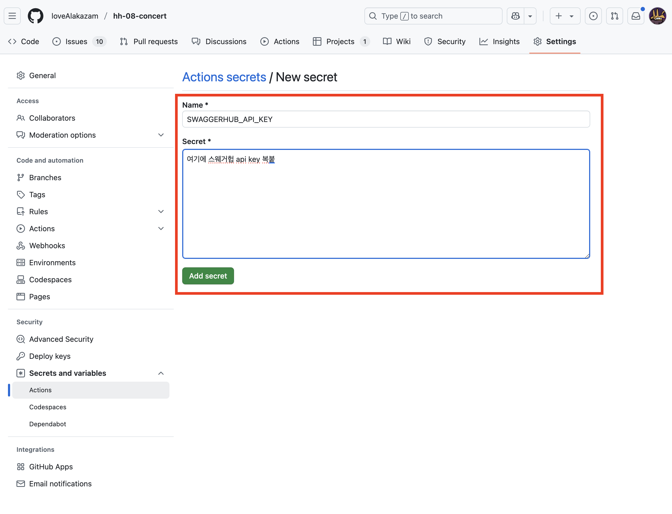Open Copilot chat icon
The image size is (672, 514).
tap(516, 16)
